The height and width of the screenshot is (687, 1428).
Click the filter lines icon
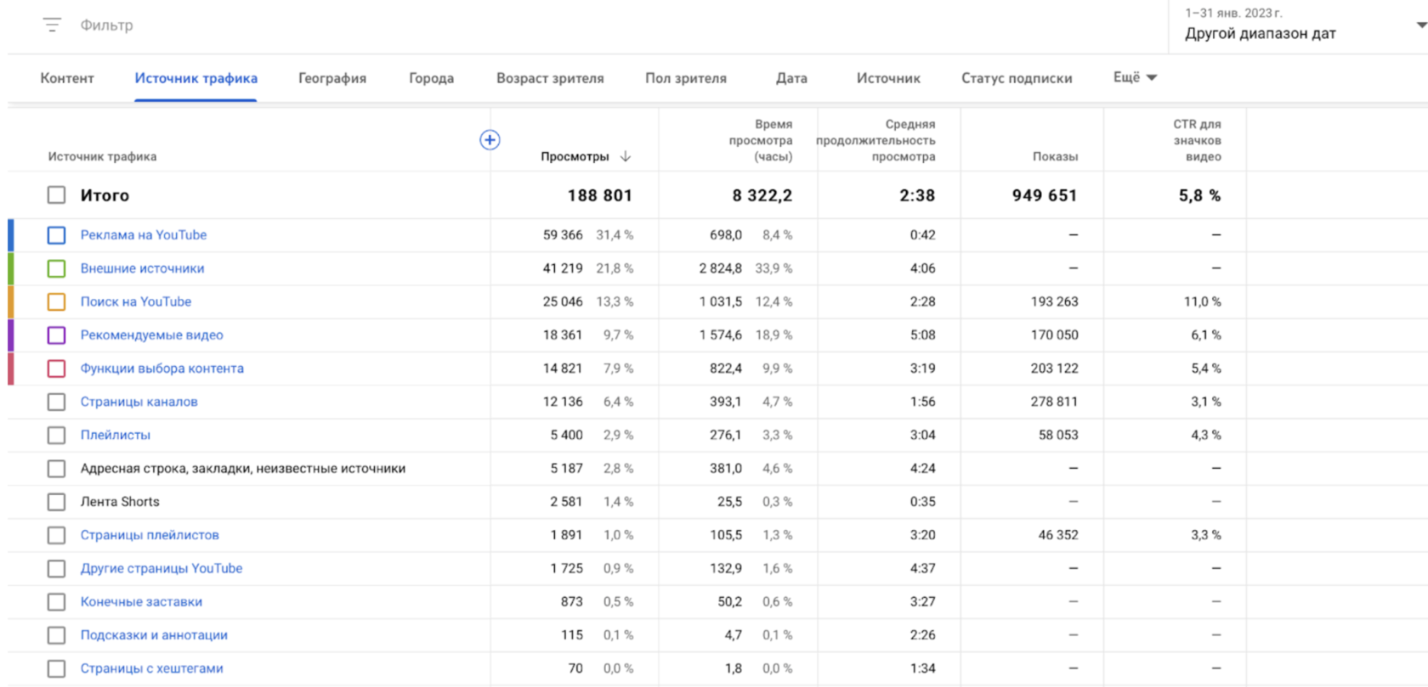point(52,25)
